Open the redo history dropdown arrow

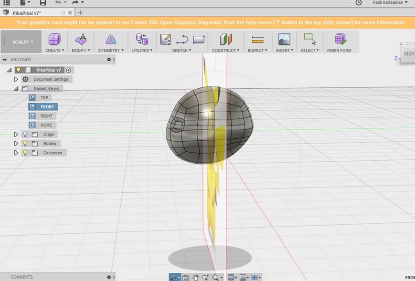[82, 2]
